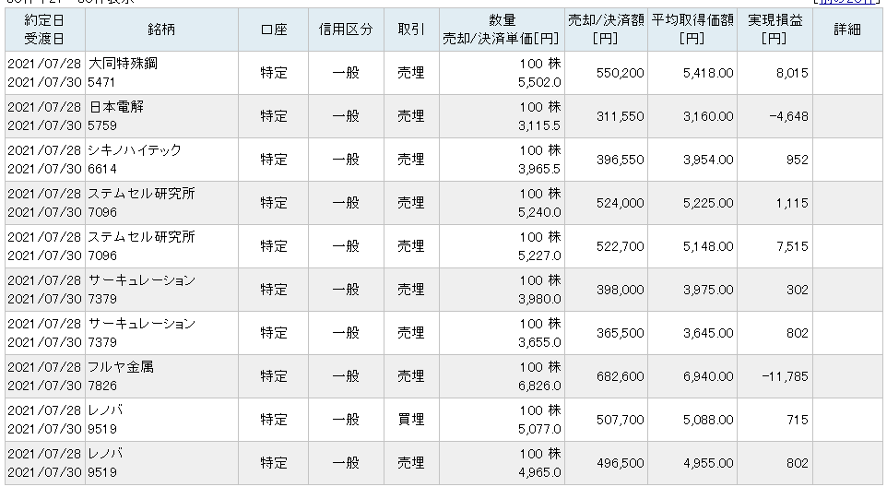Click settlement amount 396,550

pos(620,160)
